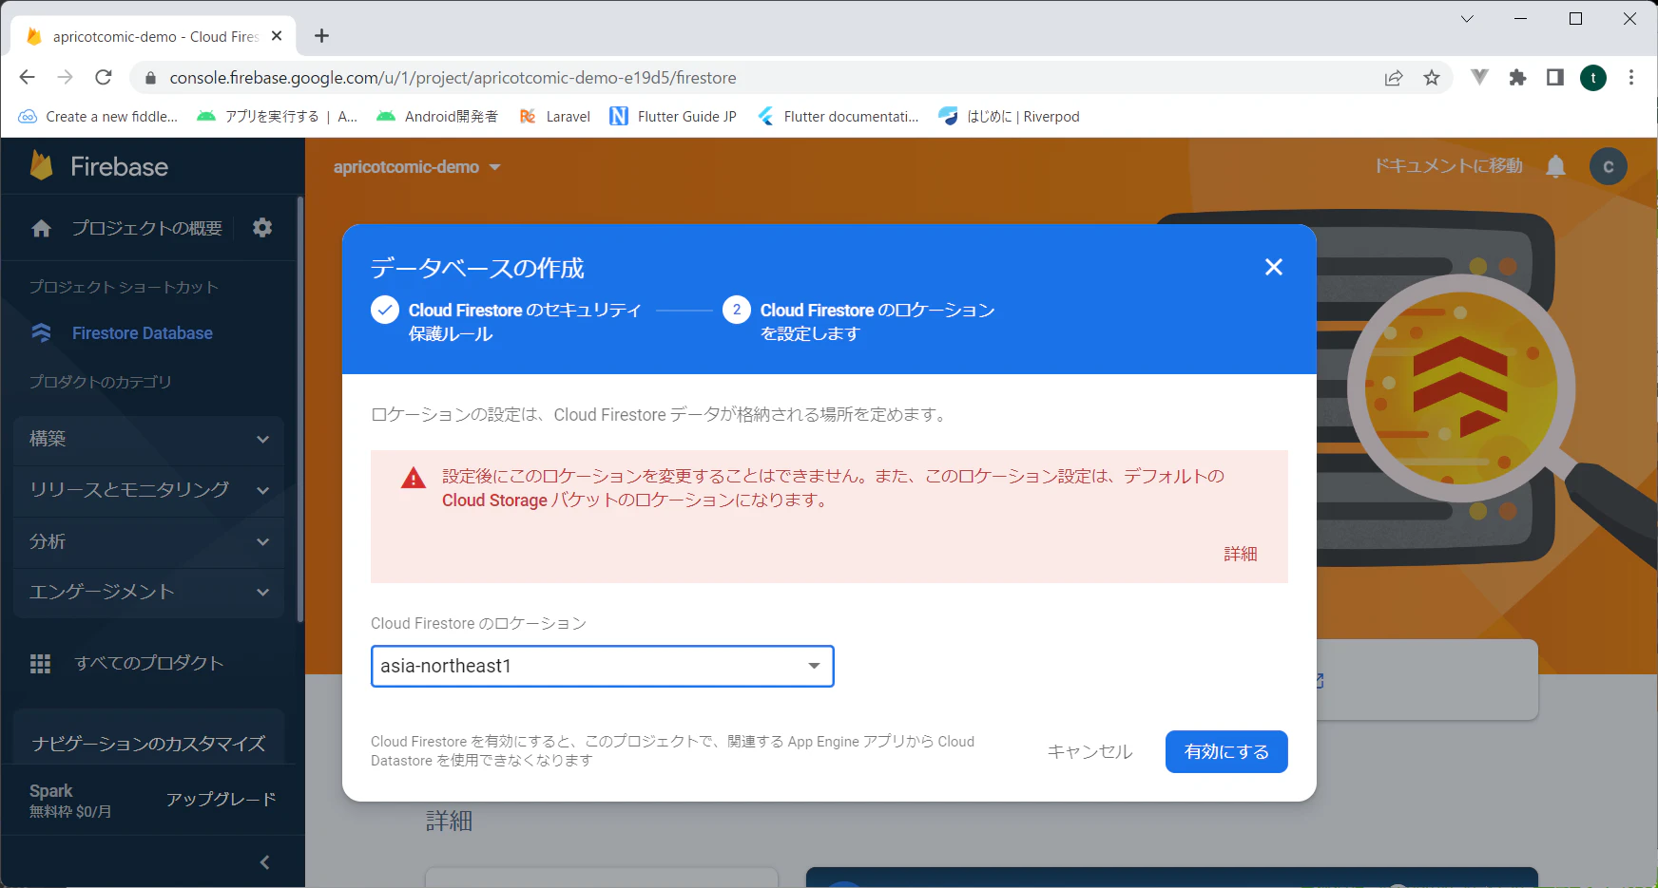
Task: Click the red warning triangle icon
Action: [414, 478]
